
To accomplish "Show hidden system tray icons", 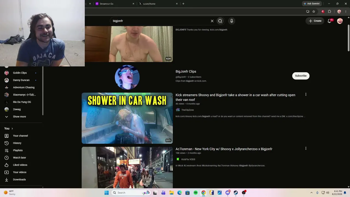I will pyautogui.click(x=311, y=193).
